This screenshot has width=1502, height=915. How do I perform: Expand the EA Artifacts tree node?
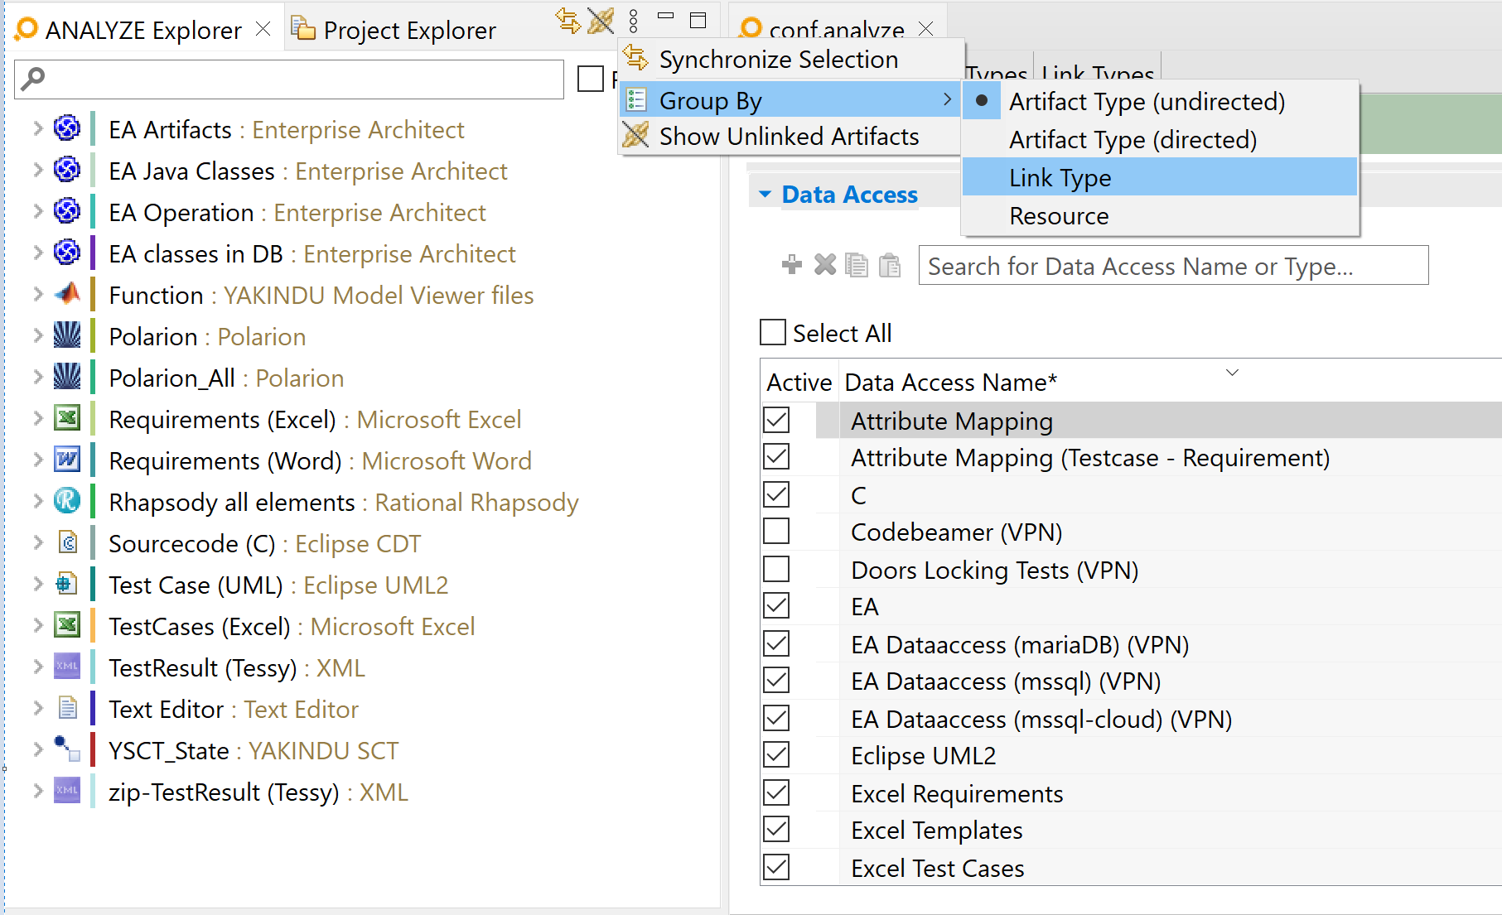(37, 128)
